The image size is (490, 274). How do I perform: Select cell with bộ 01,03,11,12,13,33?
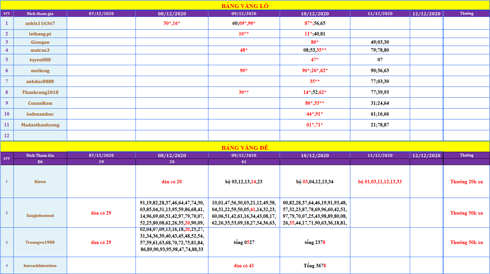click(x=380, y=181)
